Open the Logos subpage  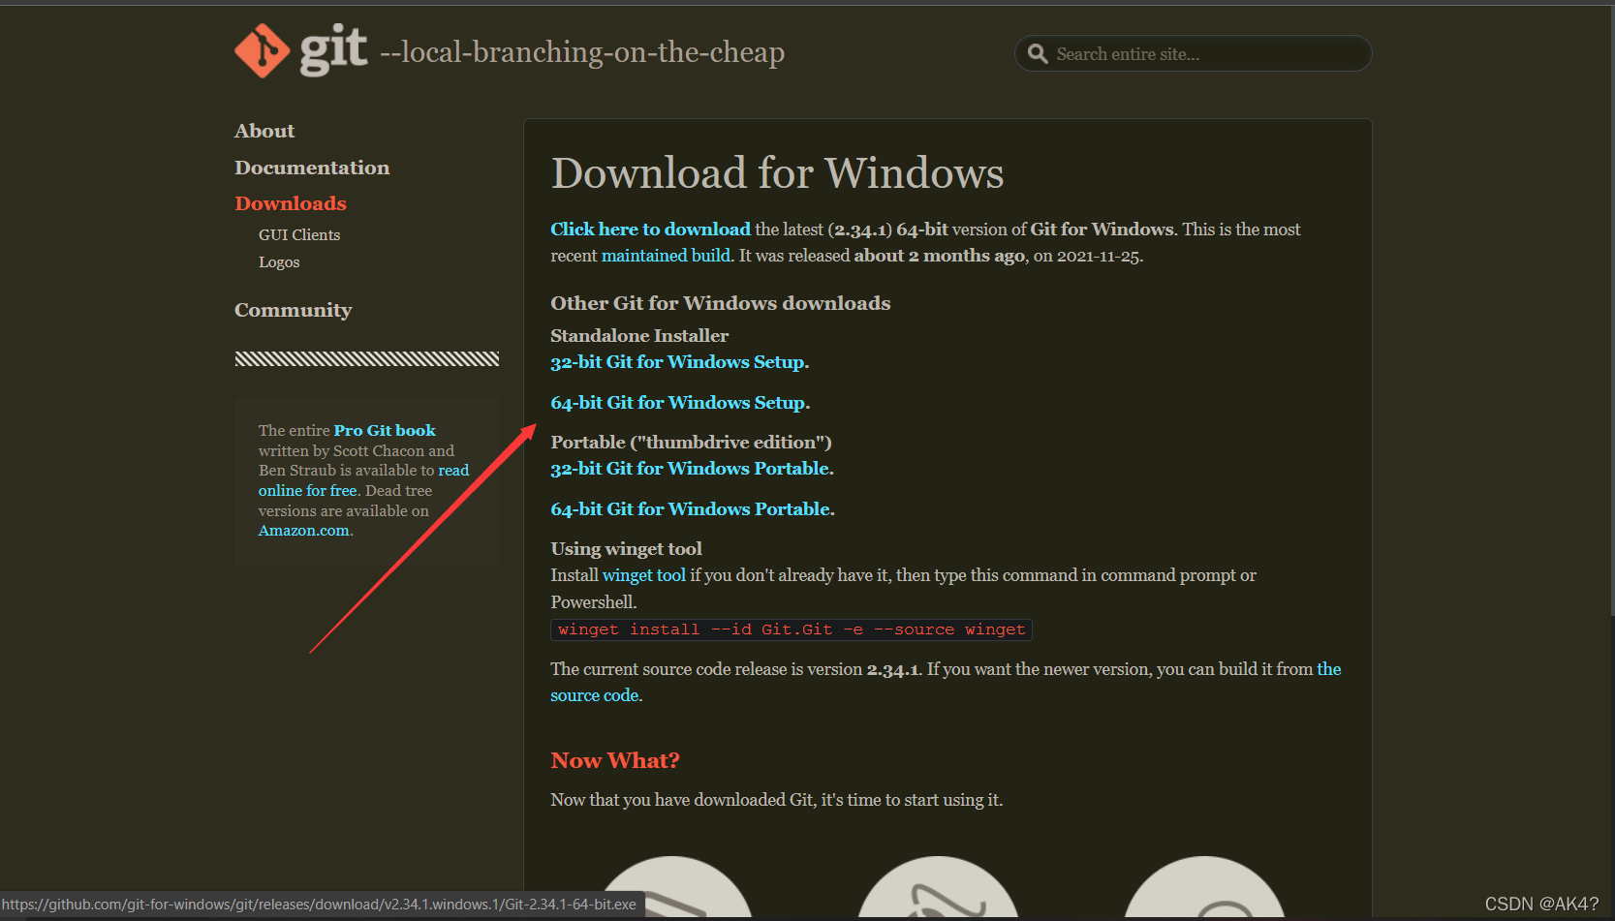coord(279,261)
